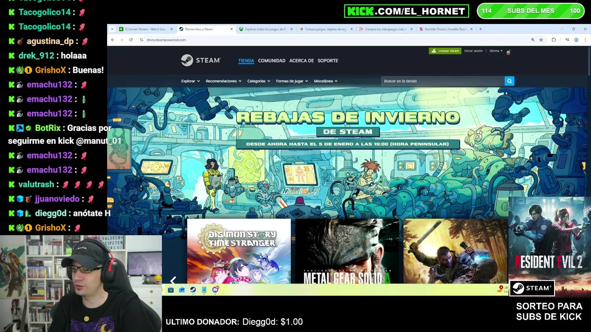Open the idioma language dropdown
The image size is (591, 332).
pyautogui.click(x=496, y=51)
